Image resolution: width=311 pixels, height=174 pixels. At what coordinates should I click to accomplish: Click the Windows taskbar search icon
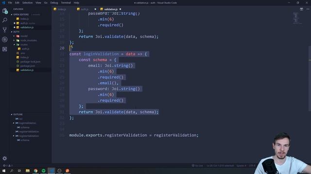click(x=12, y=171)
